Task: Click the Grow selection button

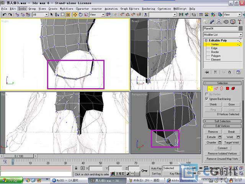Action: point(231,104)
